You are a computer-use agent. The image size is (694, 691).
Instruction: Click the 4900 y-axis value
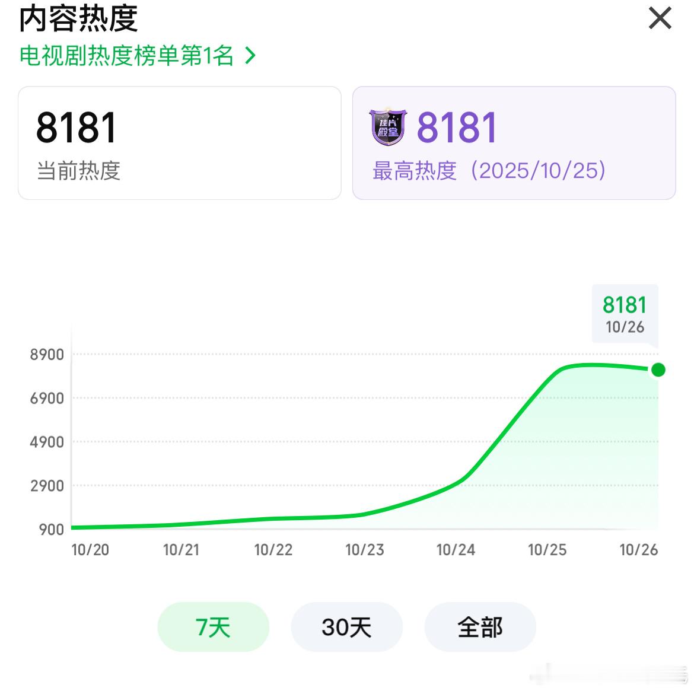(47, 442)
